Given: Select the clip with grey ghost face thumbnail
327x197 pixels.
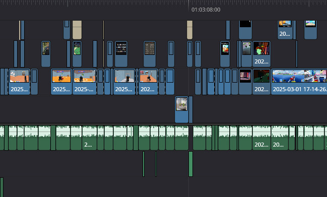Looking at the screenshot, I should pos(246,54).
